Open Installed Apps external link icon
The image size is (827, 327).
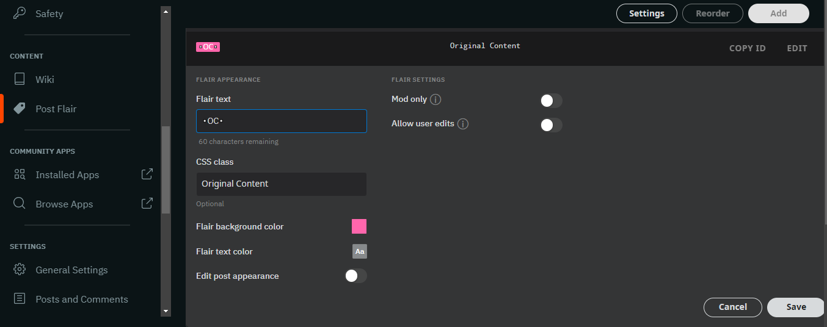tap(147, 174)
